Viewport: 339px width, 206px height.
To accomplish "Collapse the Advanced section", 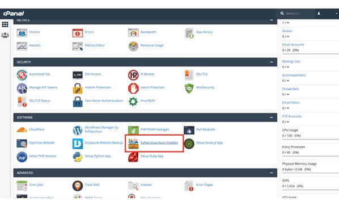I will pos(272,173).
